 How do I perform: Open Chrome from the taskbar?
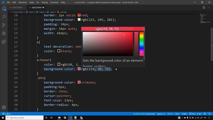65,118
